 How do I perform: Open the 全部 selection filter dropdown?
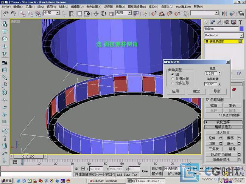coord(58,13)
